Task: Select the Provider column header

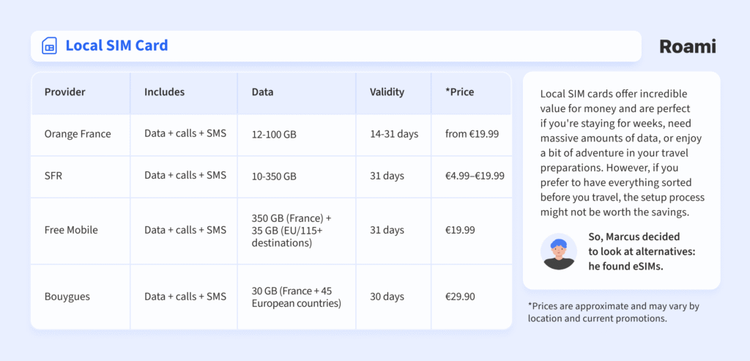Action: pos(64,92)
